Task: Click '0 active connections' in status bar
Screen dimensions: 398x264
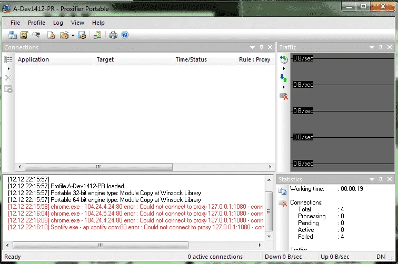Action: coord(215,257)
